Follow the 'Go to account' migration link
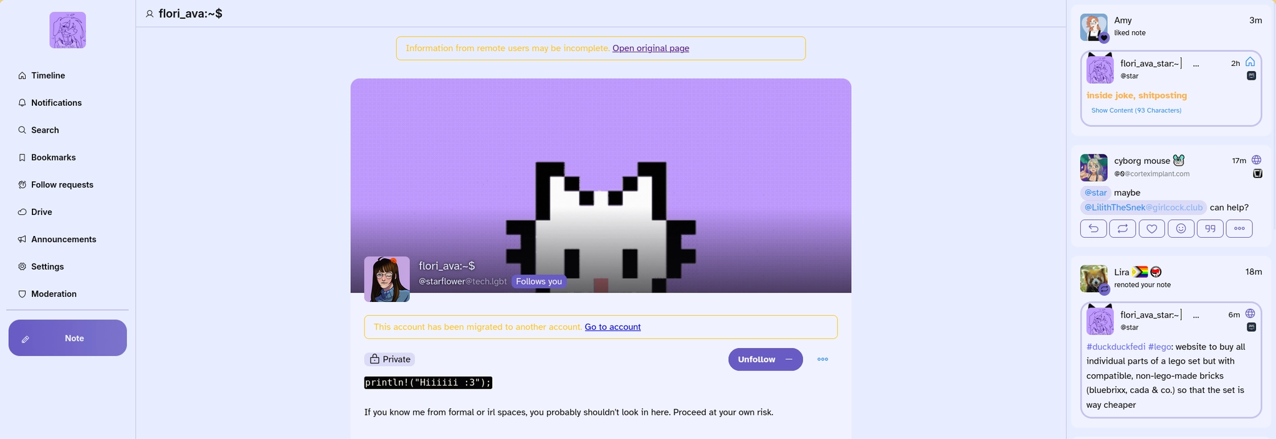The width and height of the screenshot is (1276, 439). pyautogui.click(x=612, y=327)
